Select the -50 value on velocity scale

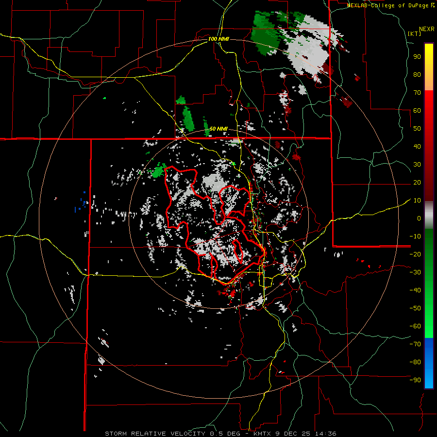tap(415, 308)
